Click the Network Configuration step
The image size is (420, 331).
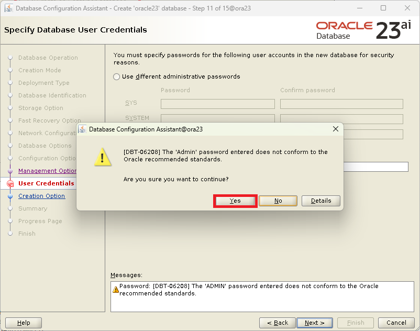click(48, 134)
